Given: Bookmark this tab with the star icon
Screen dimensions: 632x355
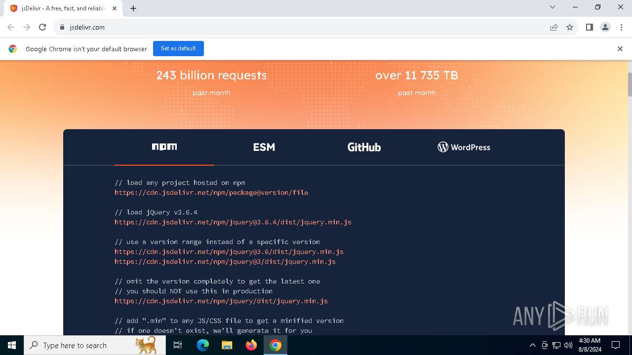Looking at the screenshot, I should pos(570,27).
